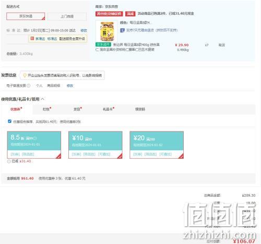Click 修改 link in invoice section
261x244 pixels.
pos(70,86)
